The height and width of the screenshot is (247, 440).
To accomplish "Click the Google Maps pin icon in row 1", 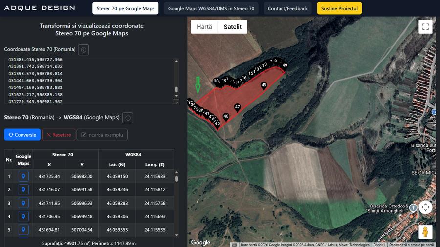I will [23, 176].
